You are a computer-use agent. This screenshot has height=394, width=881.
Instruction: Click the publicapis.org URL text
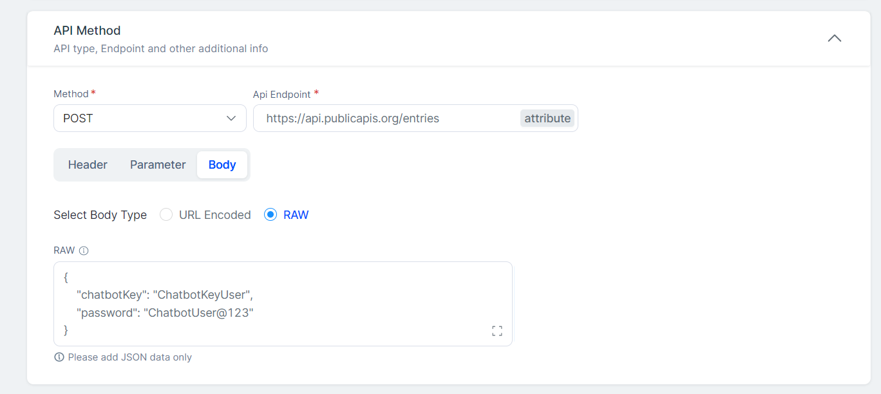click(x=353, y=118)
